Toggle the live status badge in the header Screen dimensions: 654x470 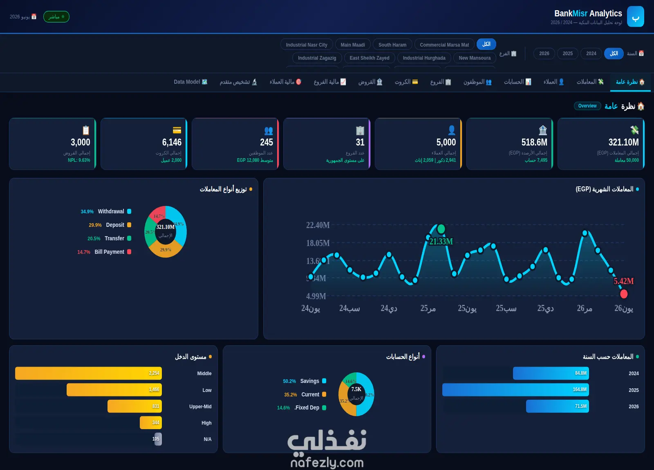coord(56,17)
